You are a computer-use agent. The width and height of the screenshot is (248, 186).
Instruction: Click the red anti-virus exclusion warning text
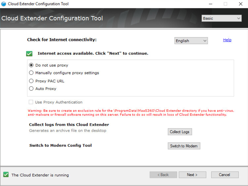[131, 113]
